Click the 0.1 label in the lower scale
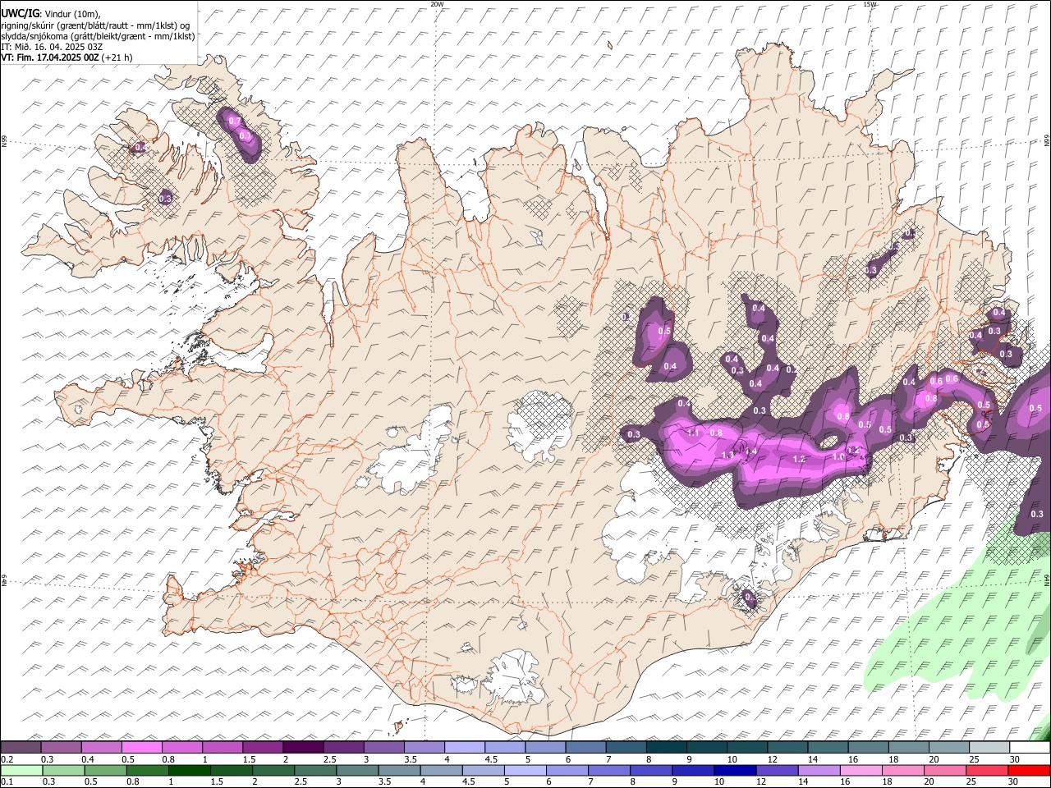 [x=6, y=782]
